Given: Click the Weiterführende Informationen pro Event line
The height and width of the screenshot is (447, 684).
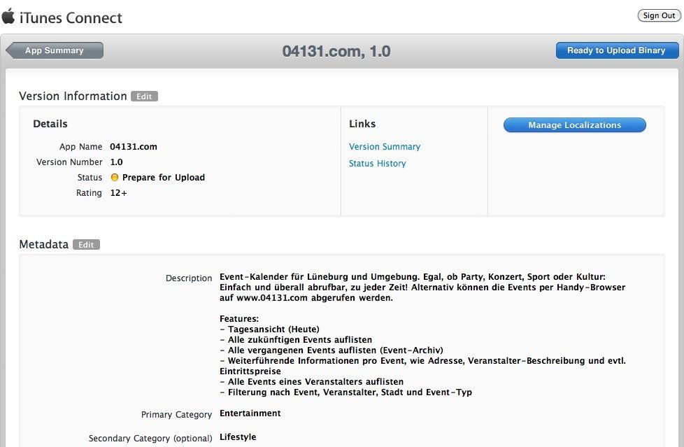Looking at the screenshot, I should [x=422, y=360].
